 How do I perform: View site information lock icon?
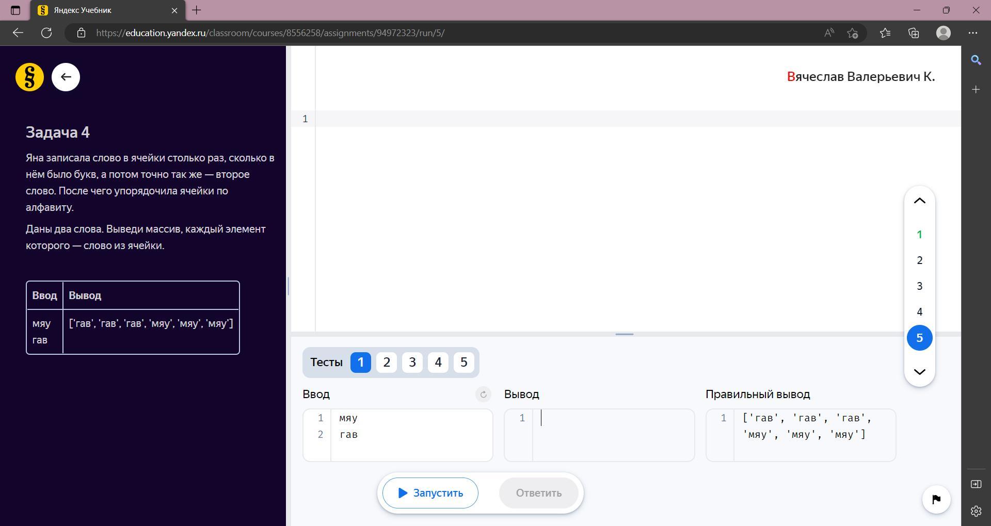[x=81, y=33]
